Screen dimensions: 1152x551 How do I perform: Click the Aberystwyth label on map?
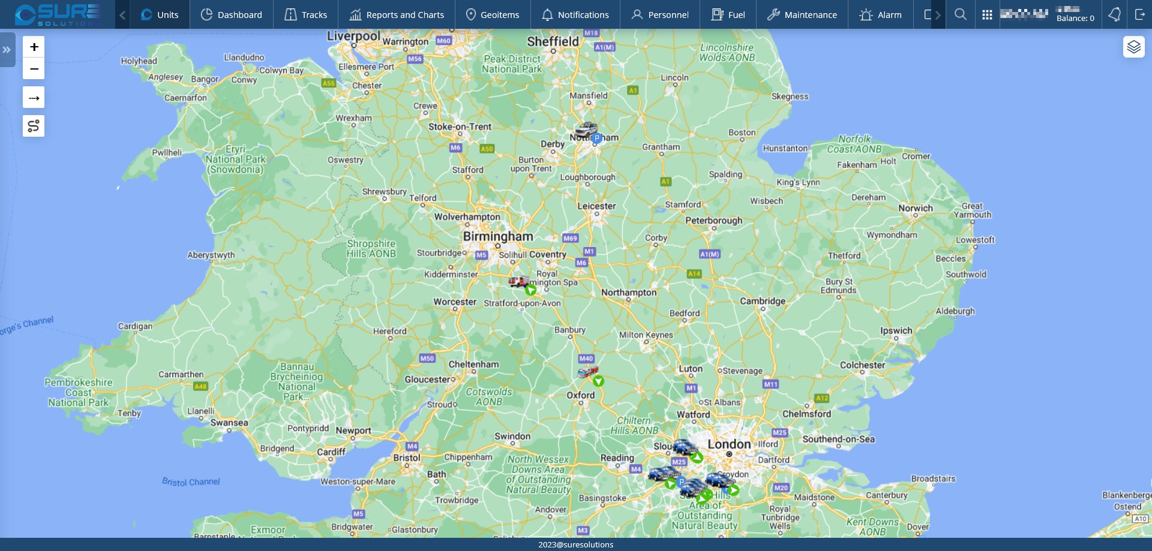coord(211,255)
